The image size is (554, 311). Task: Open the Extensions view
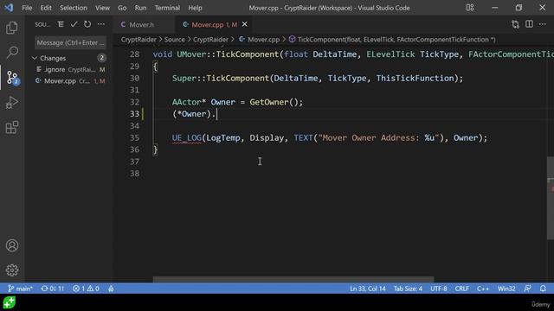point(11,127)
